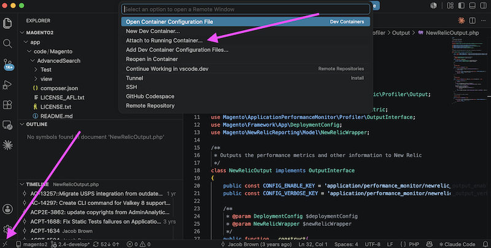Choose GitHub Codespace option
Screen dimensions: 491x248
[x=245, y=96]
